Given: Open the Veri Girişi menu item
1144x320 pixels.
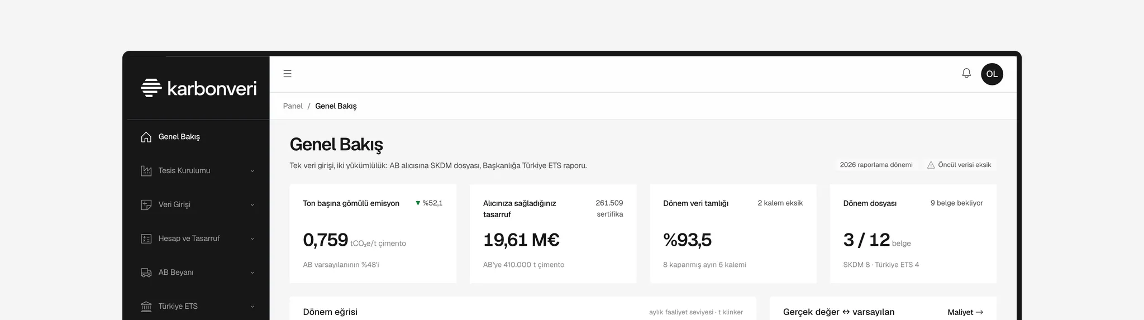Looking at the screenshot, I should [198, 205].
